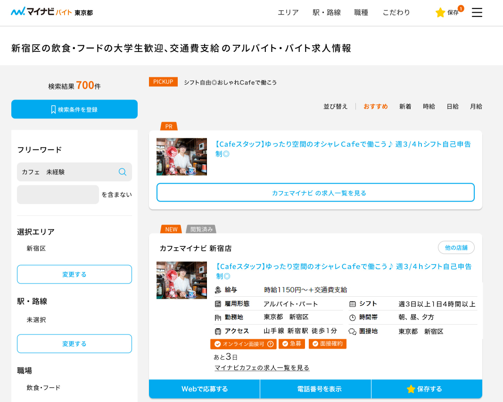Sort results by 時給
Viewport: 503px width, 402px height.
pyautogui.click(x=429, y=106)
